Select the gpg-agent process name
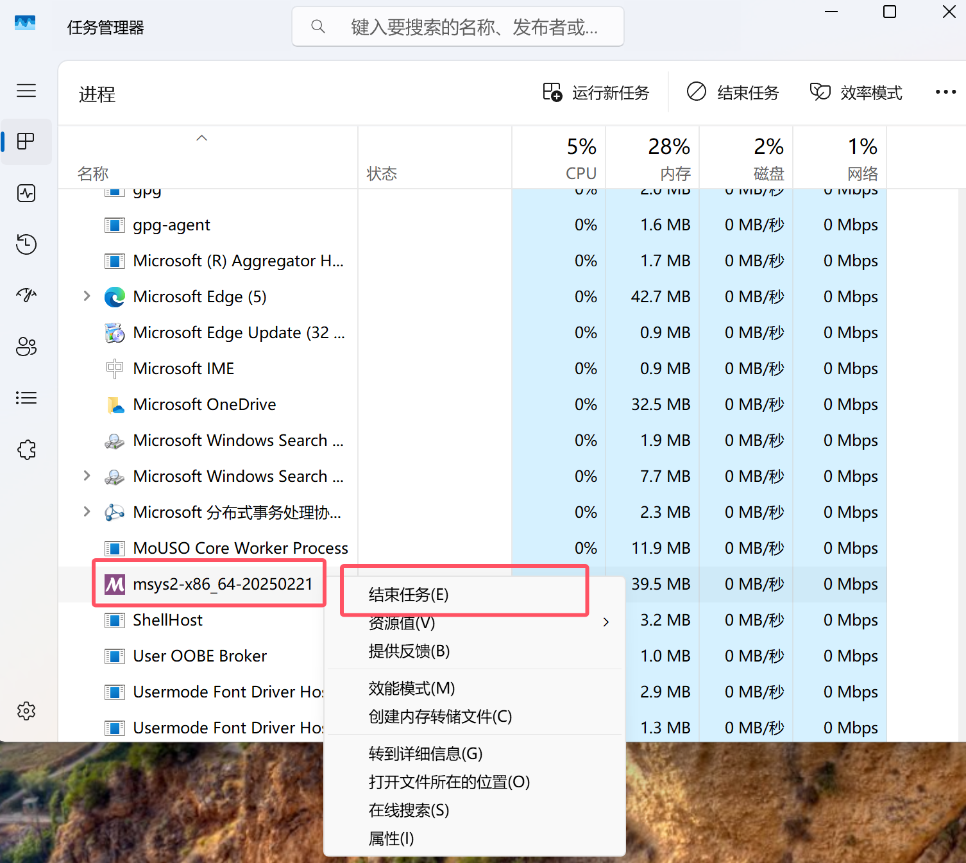This screenshot has height=863, width=966. [x=171, y=225]
